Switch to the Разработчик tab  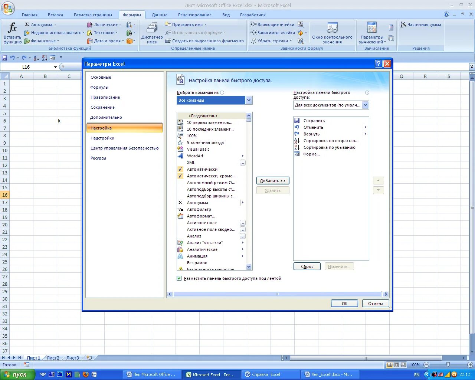pyautogui.click(x=253, y=15)
